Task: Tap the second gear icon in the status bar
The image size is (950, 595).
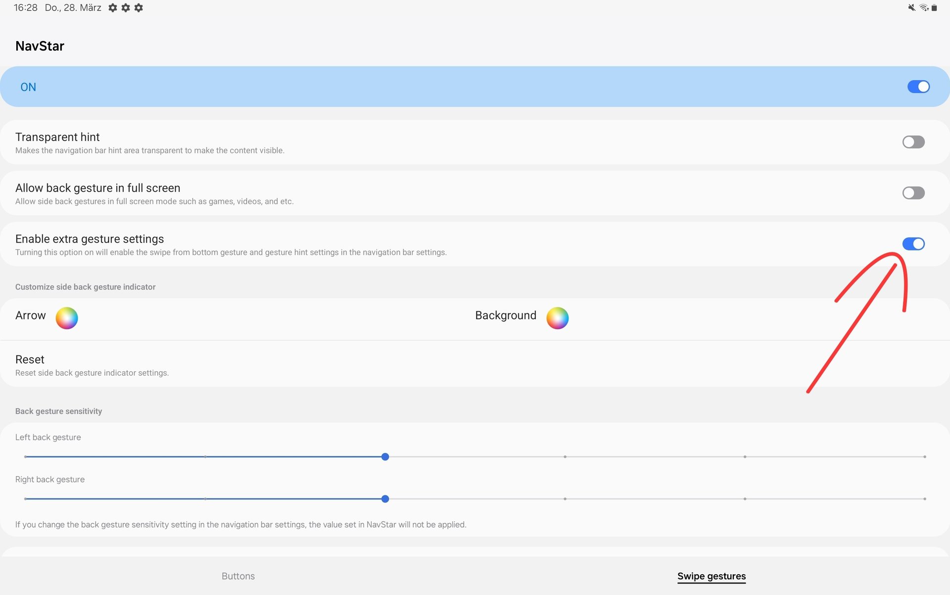Action: [x=126, y=8]
